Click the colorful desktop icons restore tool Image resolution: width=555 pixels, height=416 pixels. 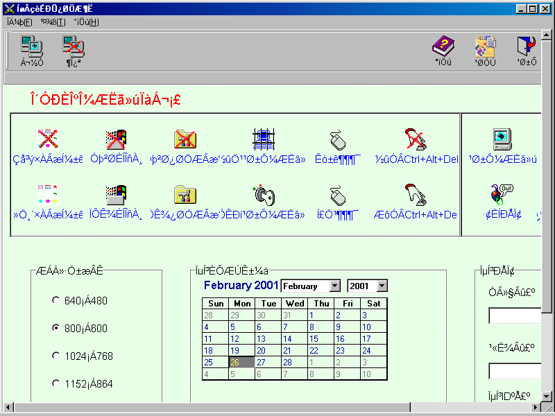click(47, 196)
